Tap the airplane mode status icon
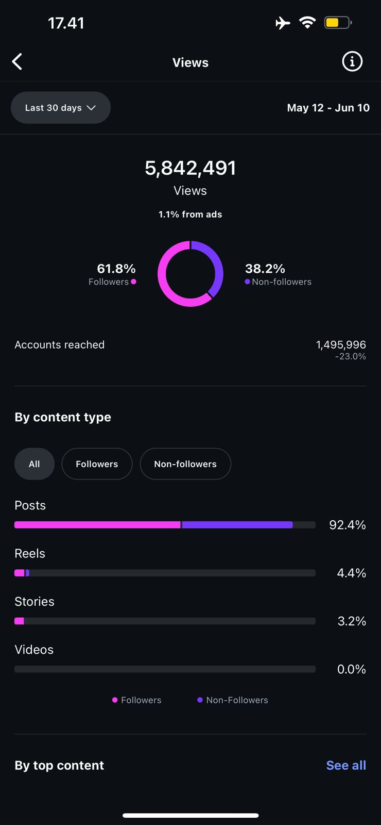Viewport: 381px width, 825px height. click(283, 23)
